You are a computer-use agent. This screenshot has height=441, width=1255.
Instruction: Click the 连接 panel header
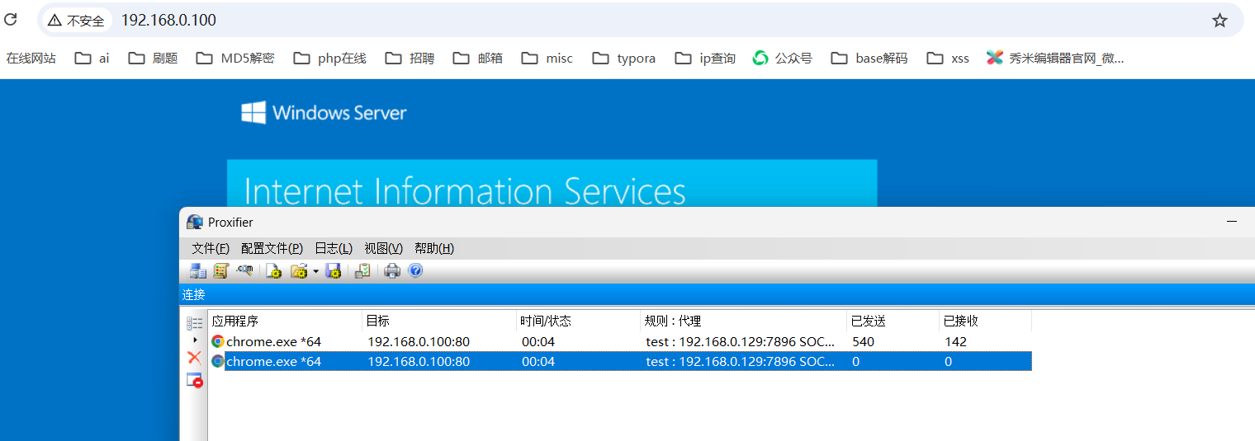pyautogui.click(x=717, y=294)
